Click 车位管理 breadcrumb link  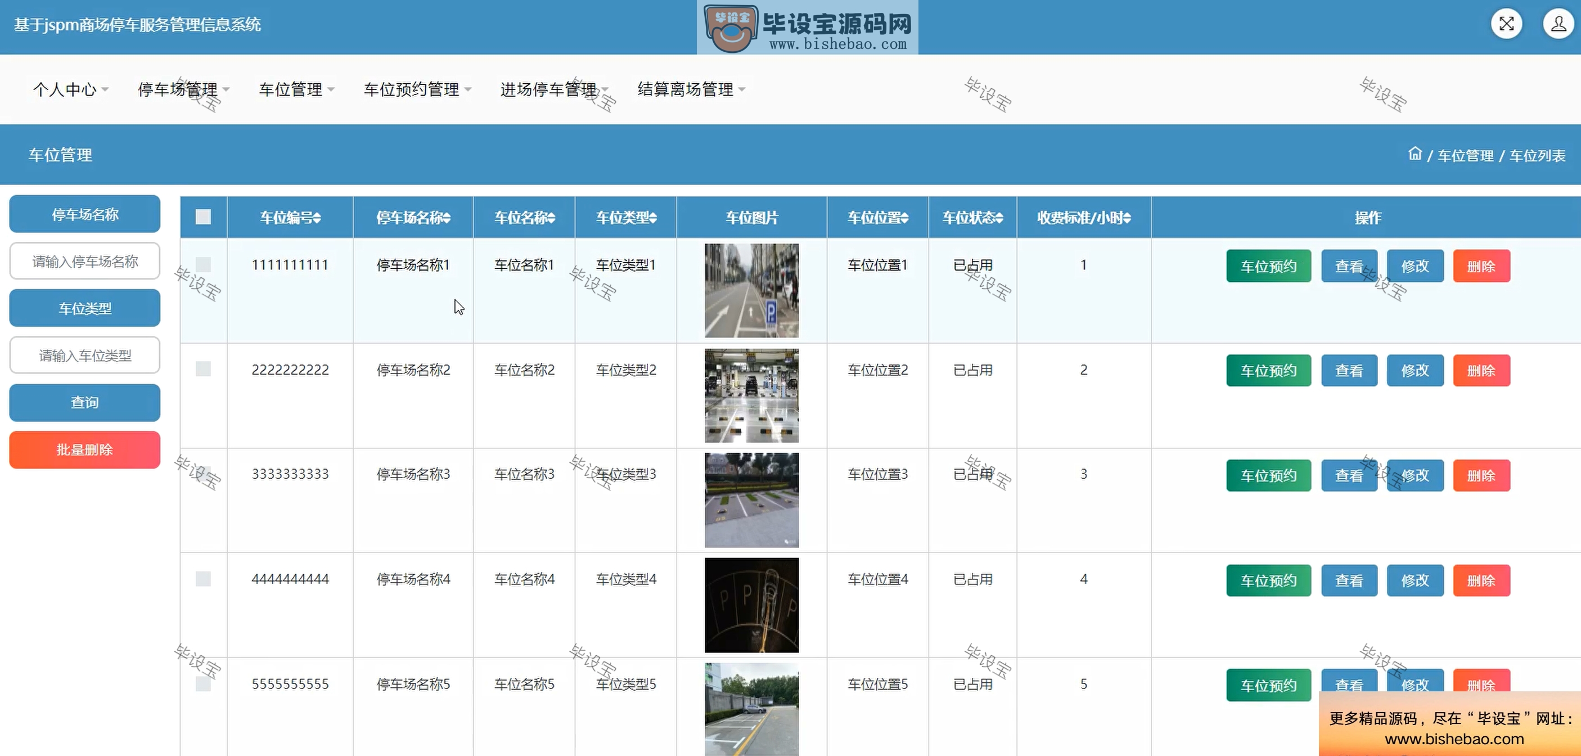(1466, 156)
